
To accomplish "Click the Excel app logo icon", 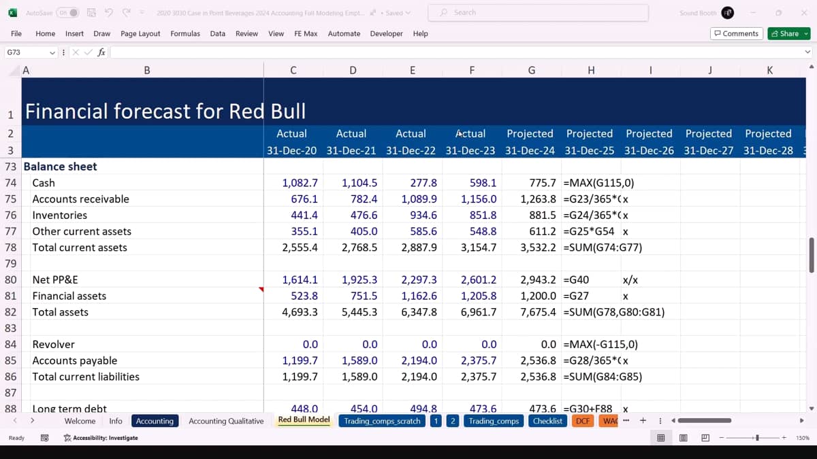I will pos(12,13).
